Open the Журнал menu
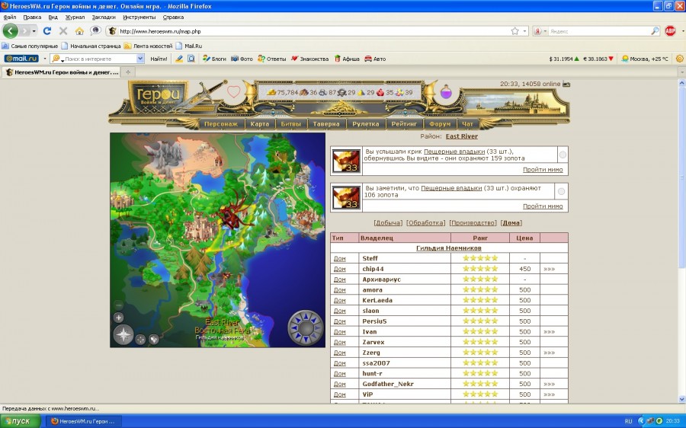Viewport: 686px width, 428px height. click(75, 17)
